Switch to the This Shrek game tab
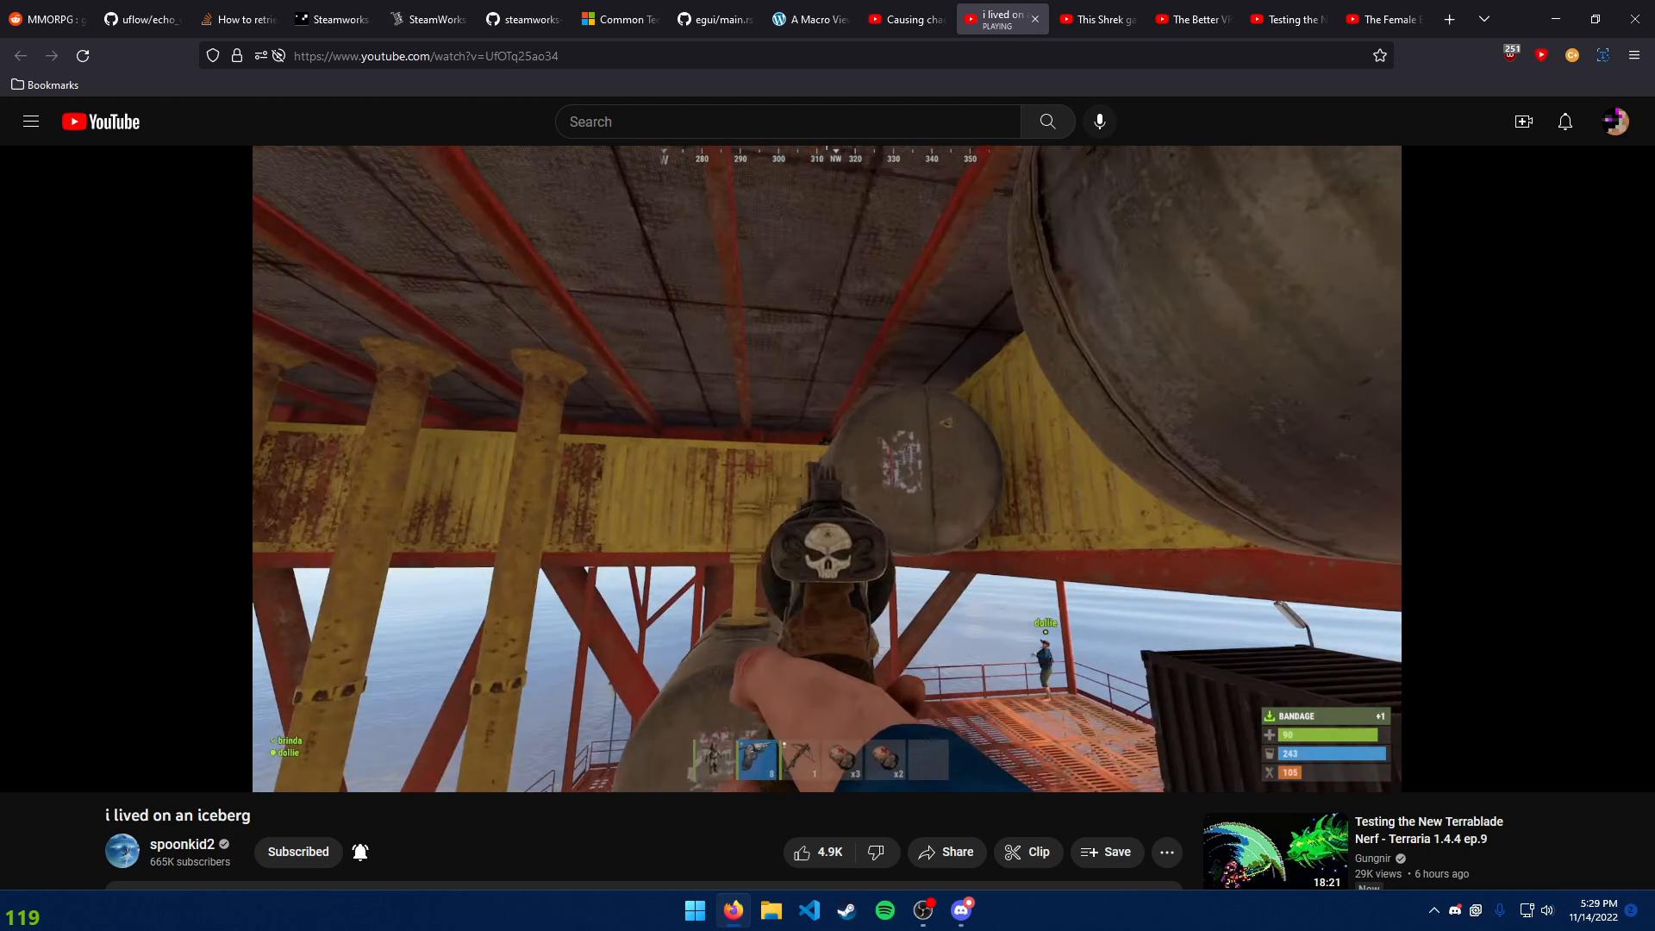 coord(1097,19)
